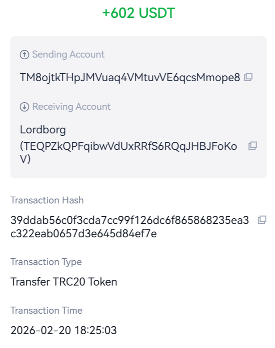The height and width of the screenshot is (348, 275).
Task: Click the Receiving Account down-arrow icon
Action: [24, 107]
